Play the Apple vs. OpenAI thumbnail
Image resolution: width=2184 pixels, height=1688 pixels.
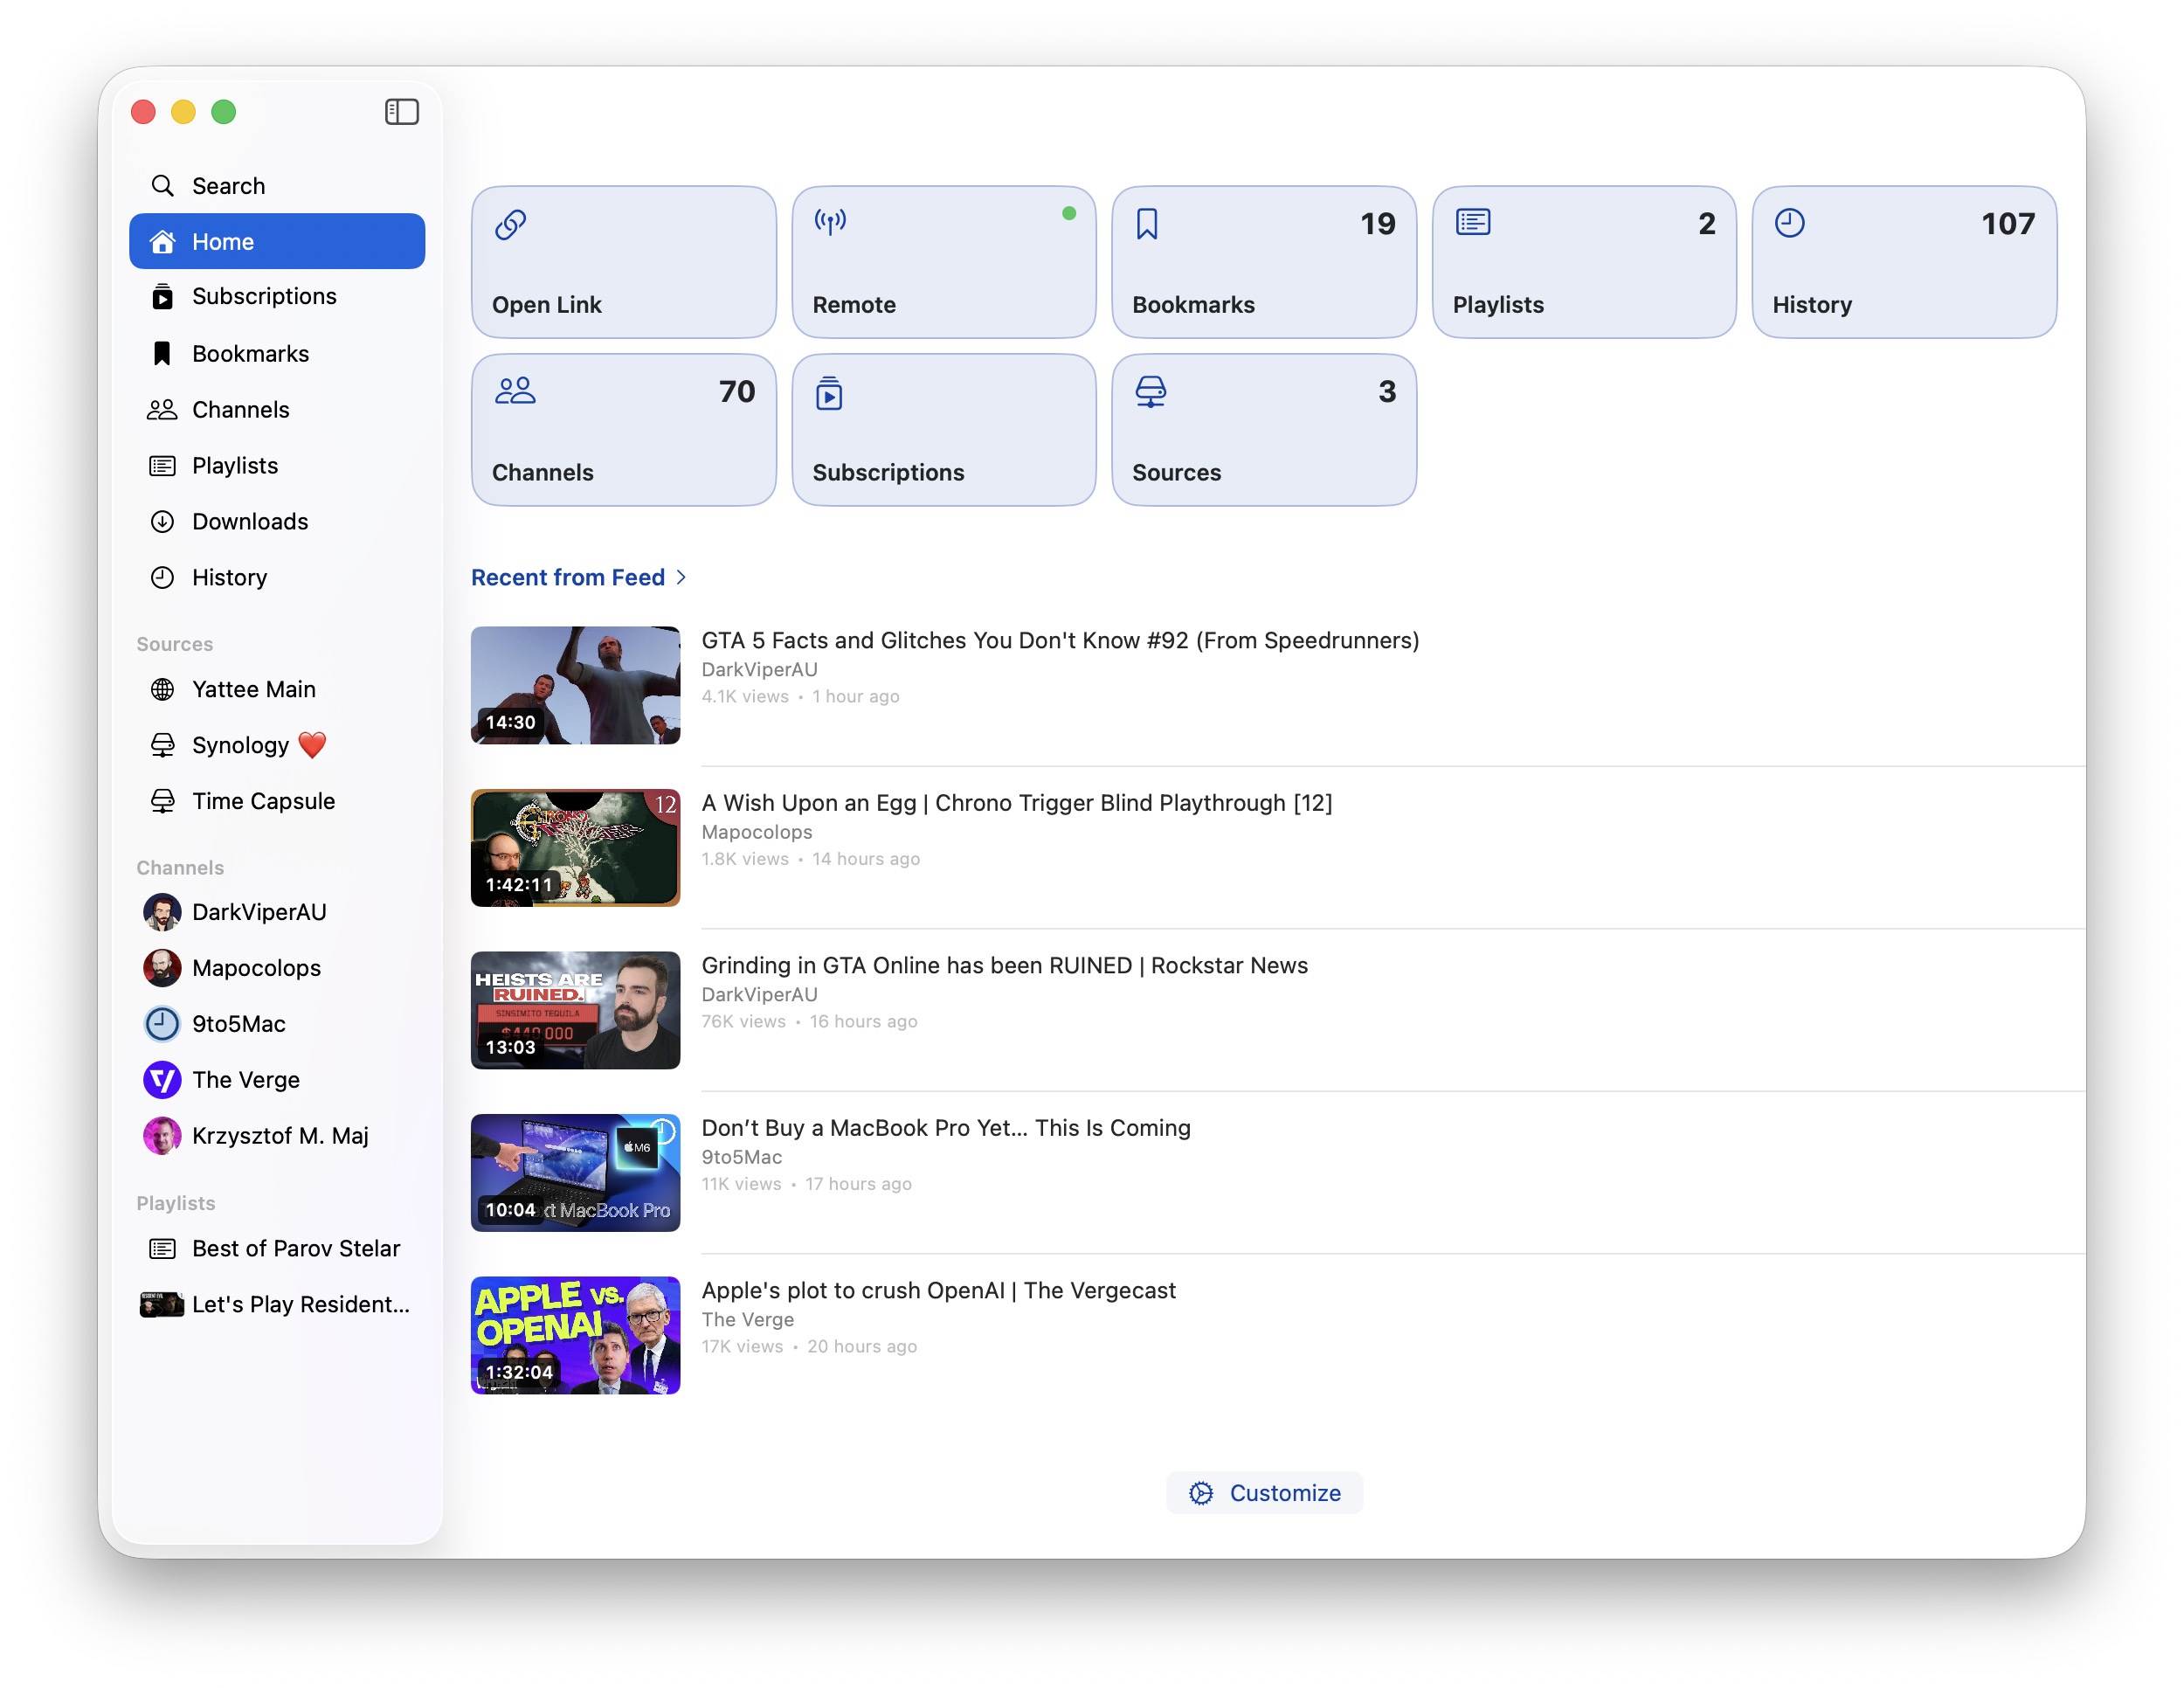pos(575,1335)
